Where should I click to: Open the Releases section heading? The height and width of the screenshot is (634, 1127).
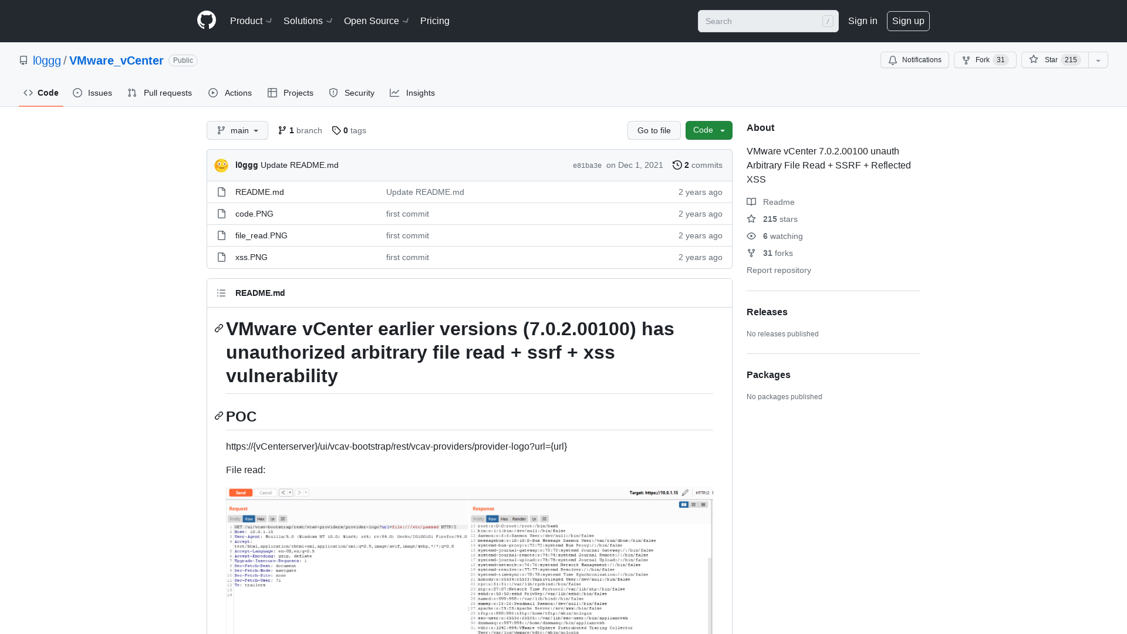[767, 312]
